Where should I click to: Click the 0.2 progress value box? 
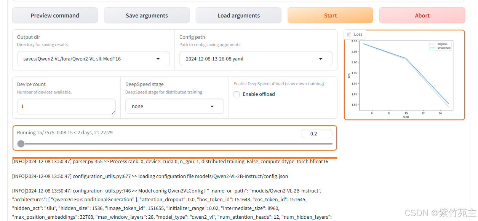pyautogui.click(x=317, y=134)
